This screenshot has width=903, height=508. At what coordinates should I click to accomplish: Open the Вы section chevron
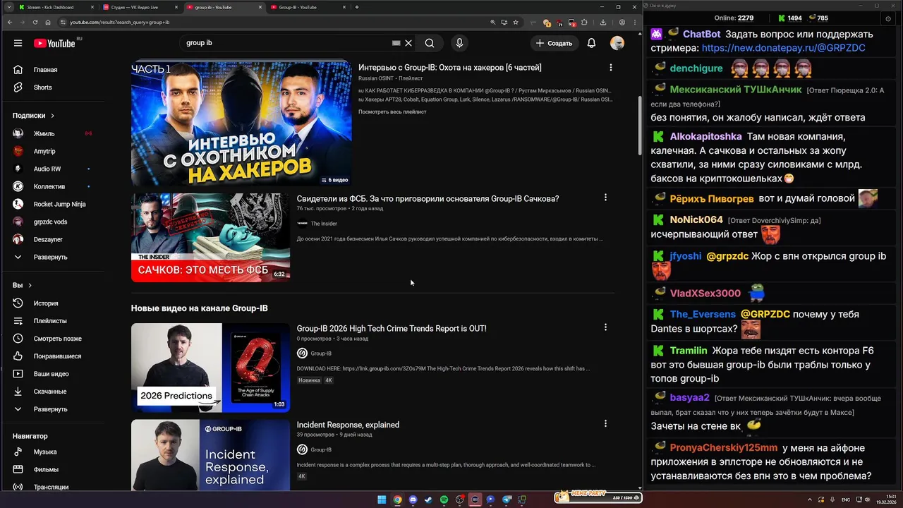pos(30,285)
